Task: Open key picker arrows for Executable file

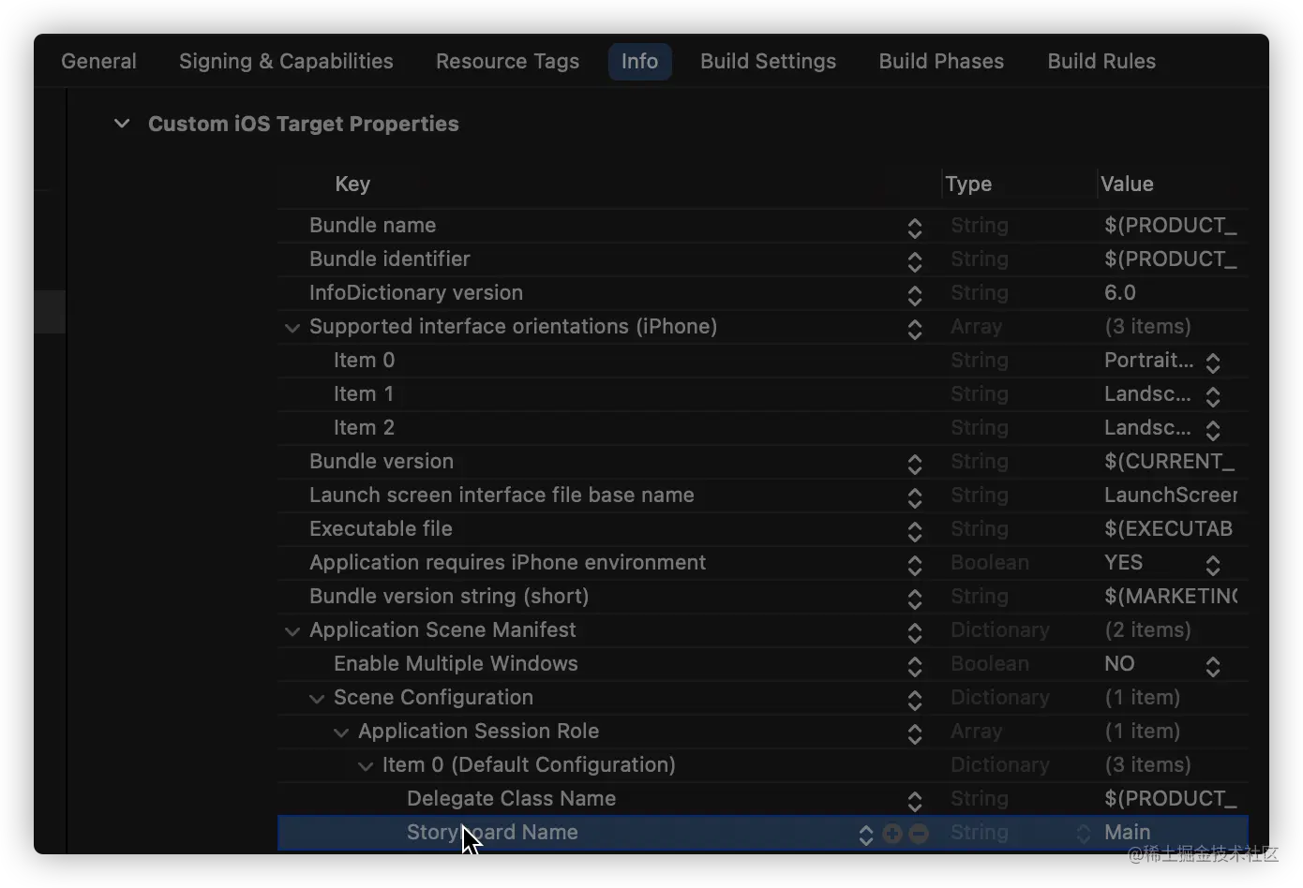Action: (915, 531)
